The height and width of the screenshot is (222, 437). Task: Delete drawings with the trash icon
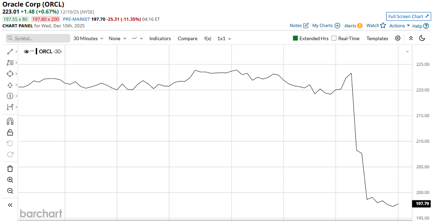pos(10,169)
